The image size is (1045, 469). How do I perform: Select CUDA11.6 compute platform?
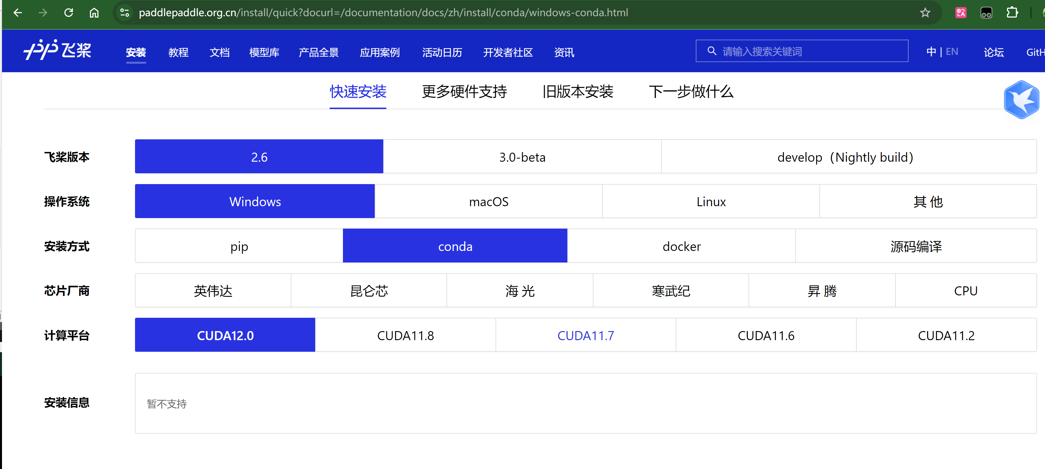pos(766,335)
